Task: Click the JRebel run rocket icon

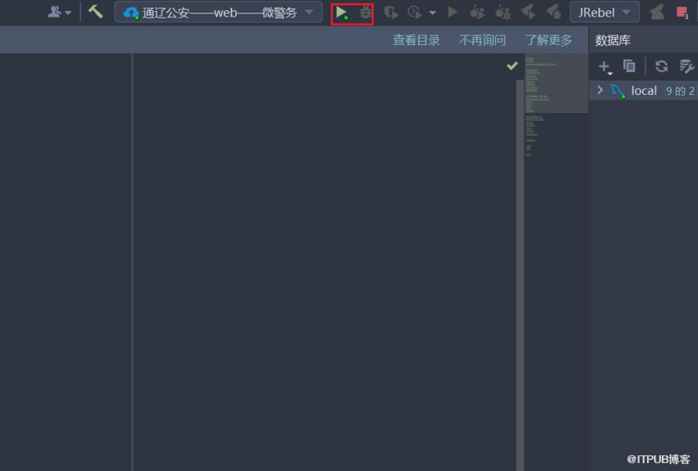Action: click(477, 12)
